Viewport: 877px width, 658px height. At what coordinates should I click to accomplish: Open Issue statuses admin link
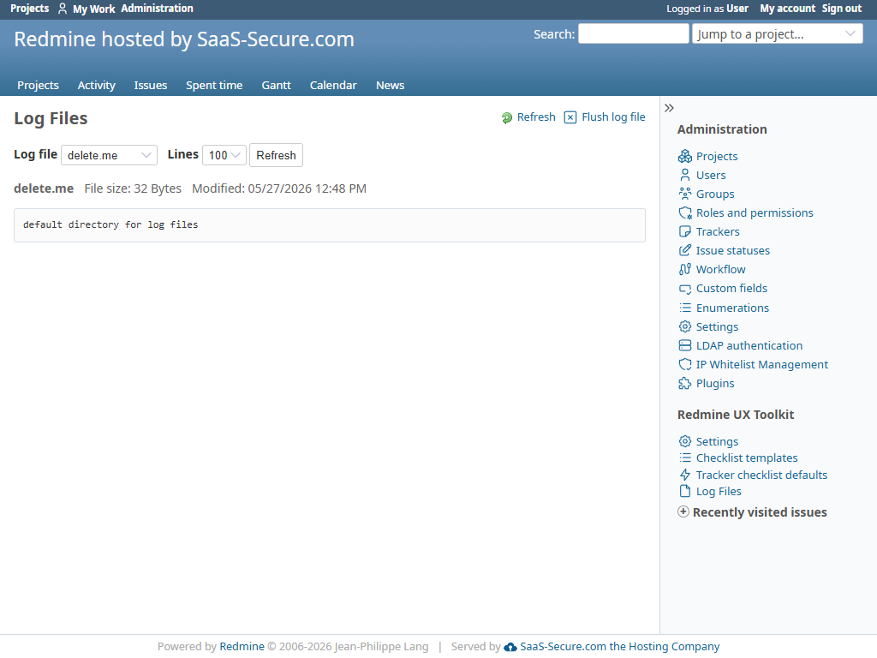click(733, 250)
